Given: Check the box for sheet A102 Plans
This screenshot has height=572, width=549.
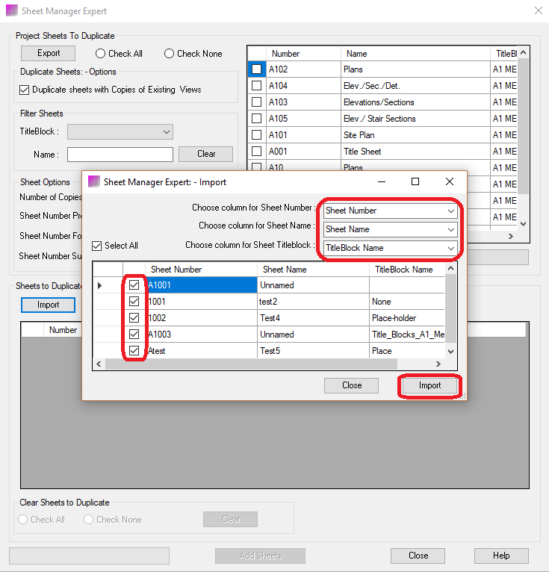Looking at the screenshot, I should [257, 69].
